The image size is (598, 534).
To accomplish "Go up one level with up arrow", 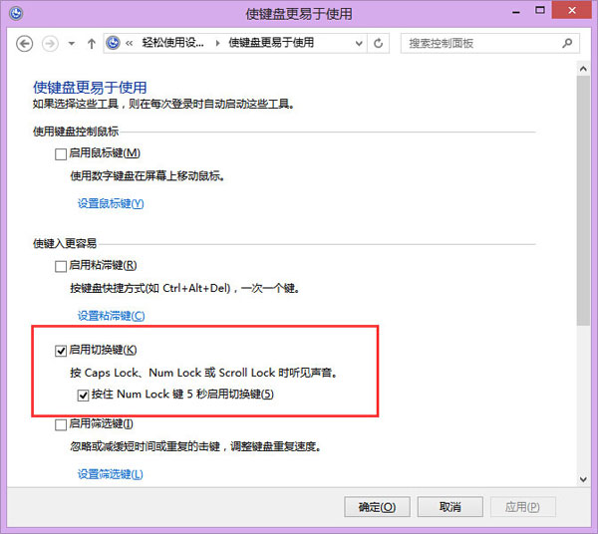I will coord(92,44).
